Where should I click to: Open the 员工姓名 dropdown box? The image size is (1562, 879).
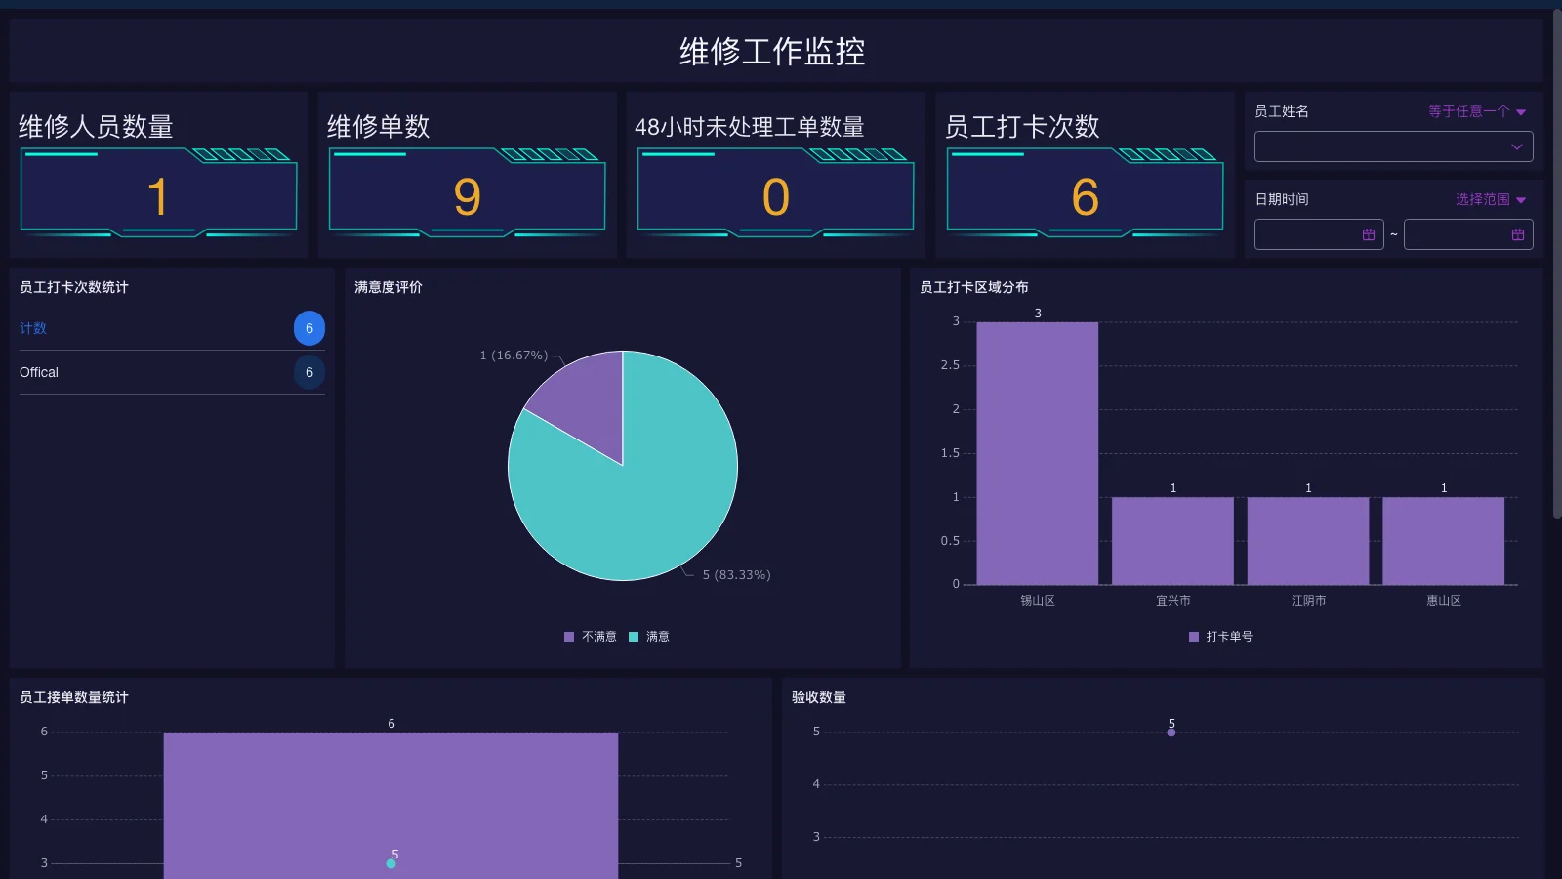[x=1393, y=146]
